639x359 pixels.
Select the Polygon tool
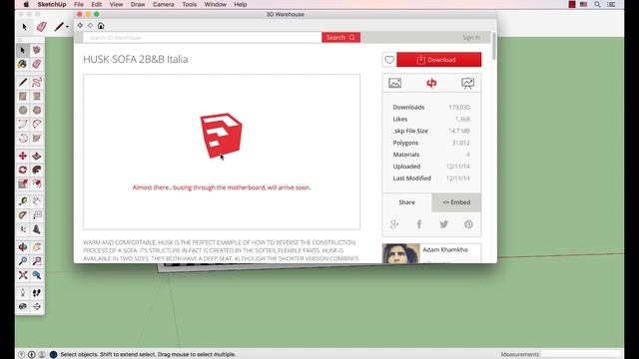(x=37, y=110)
